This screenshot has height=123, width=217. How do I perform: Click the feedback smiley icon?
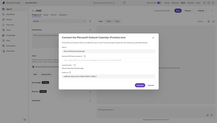tap(208, 3)
